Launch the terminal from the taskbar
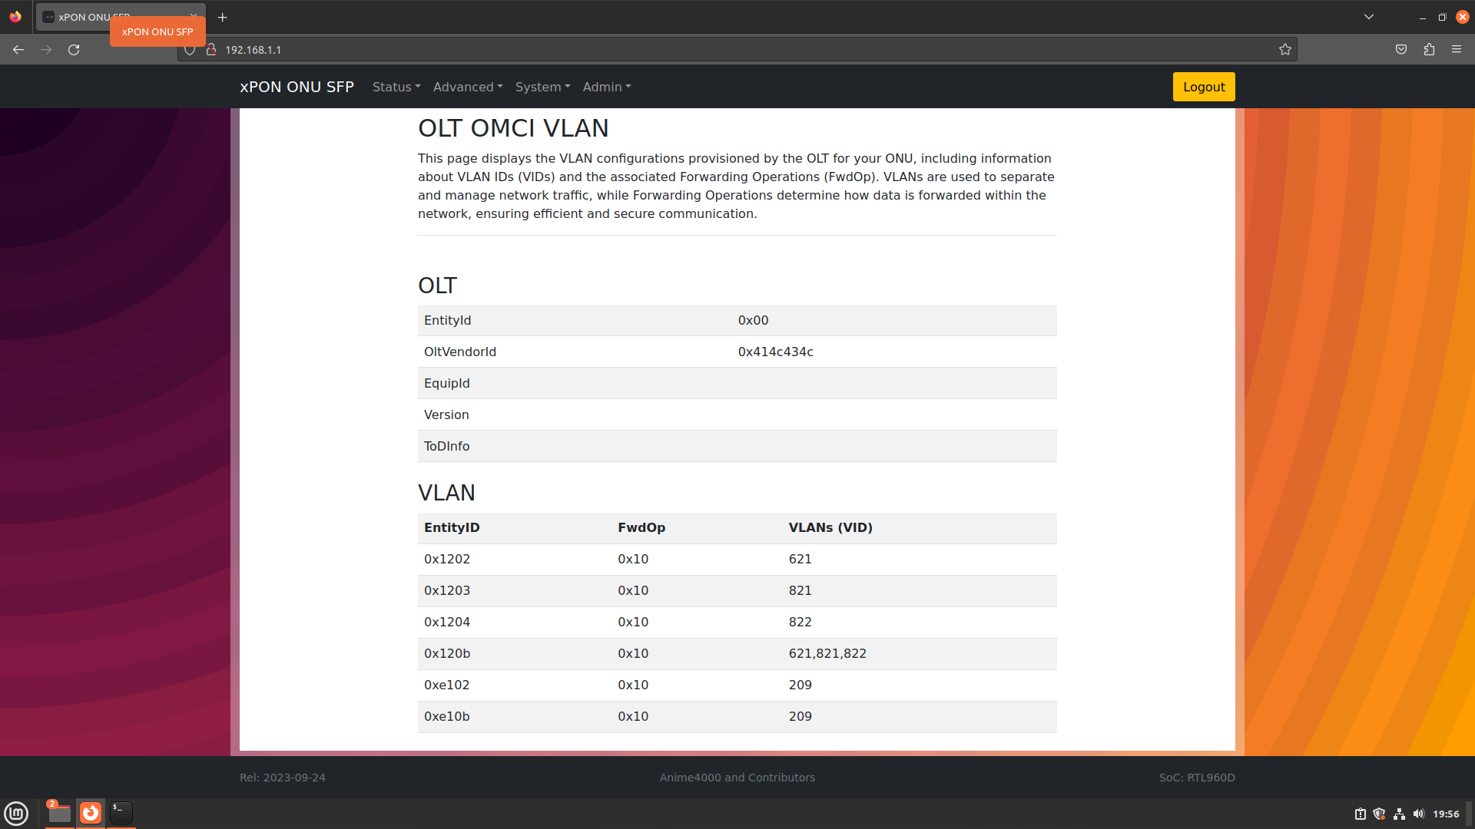 click(121, 813)
